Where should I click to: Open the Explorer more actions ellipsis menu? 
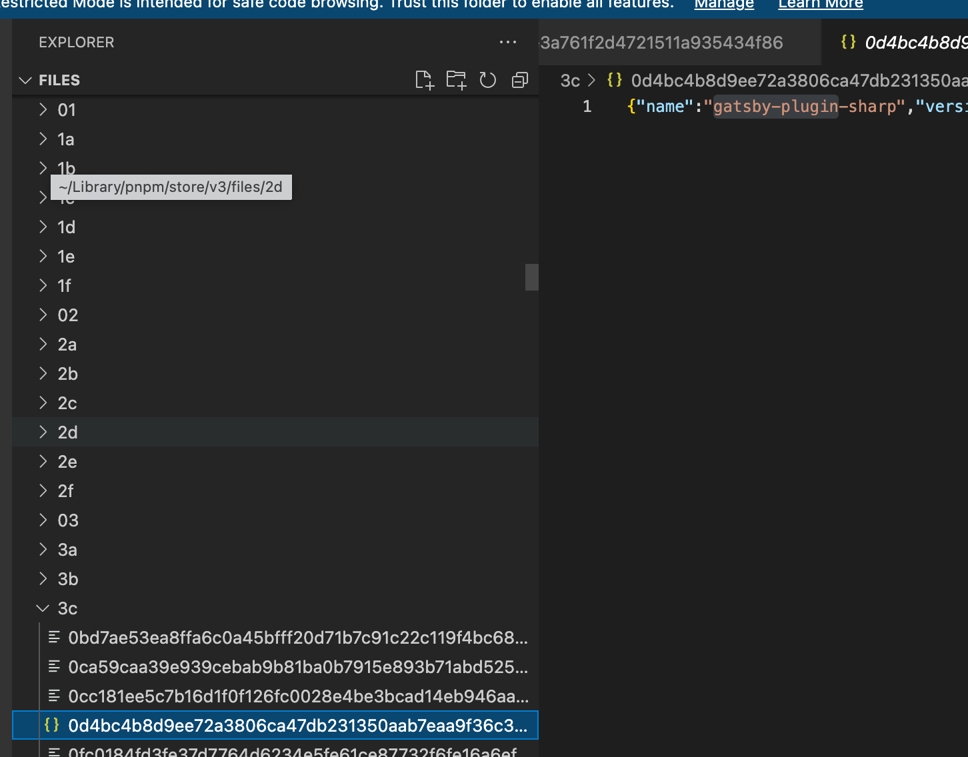click(x=508, y=42)
